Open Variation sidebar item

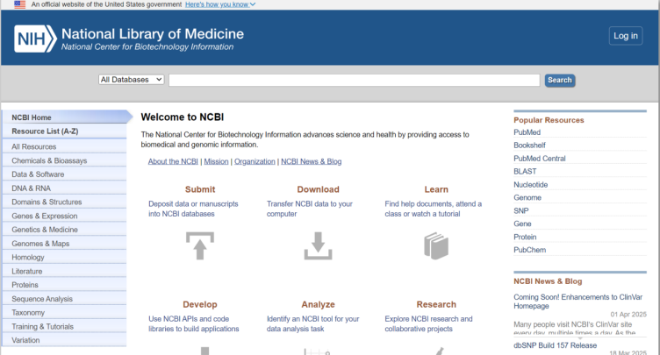(64, 340)
